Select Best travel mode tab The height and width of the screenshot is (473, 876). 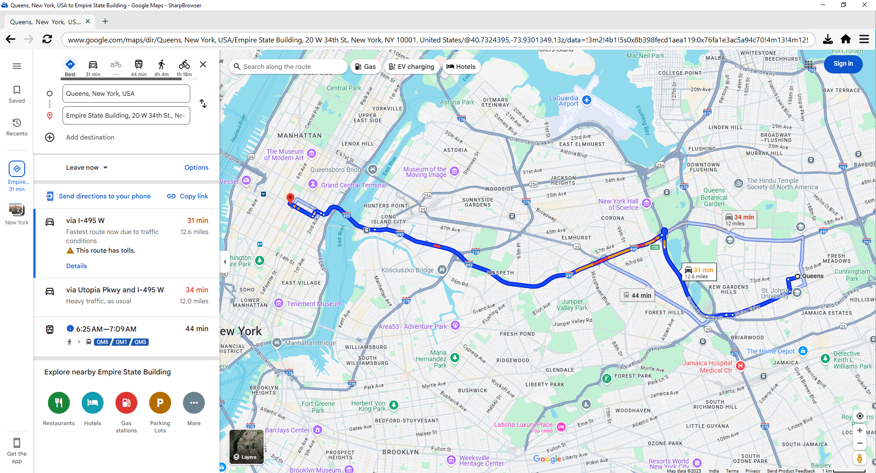pos(70,68)
